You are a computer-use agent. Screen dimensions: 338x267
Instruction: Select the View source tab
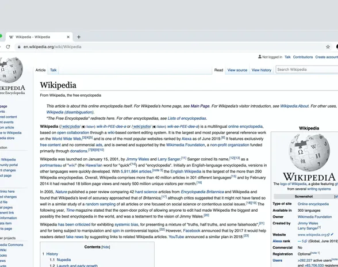pos(237,70)
